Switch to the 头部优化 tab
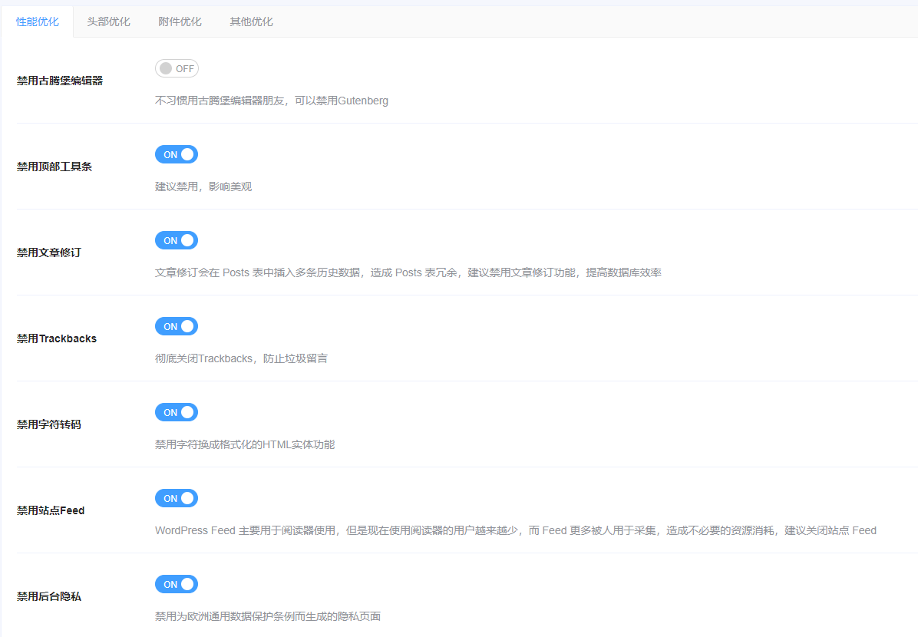This screenshot has width=918, height=637. click(x=108, y=21)
